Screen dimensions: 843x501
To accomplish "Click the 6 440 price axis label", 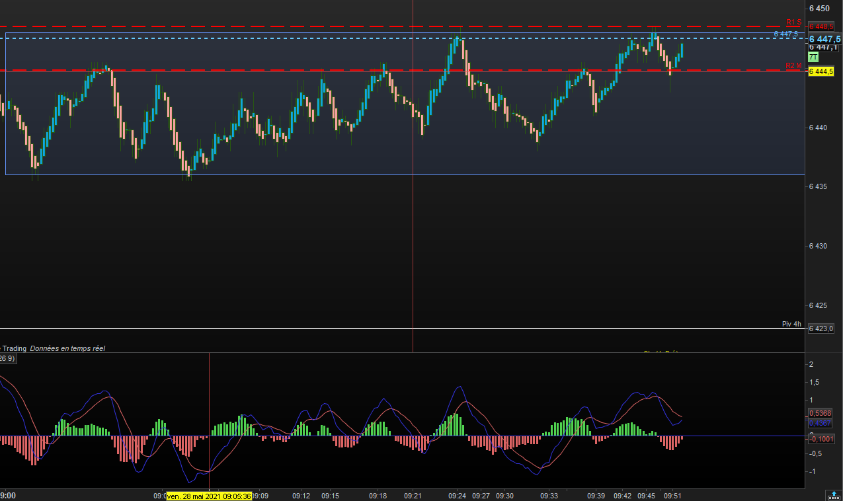I will click(819, 128).
